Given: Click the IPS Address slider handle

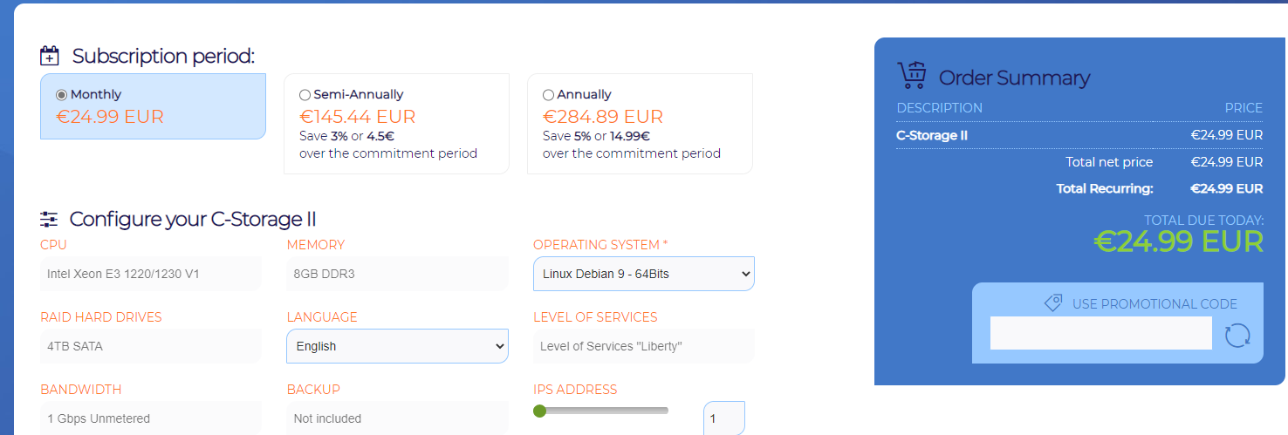Looking at the screenshot, I should [539, 411].
